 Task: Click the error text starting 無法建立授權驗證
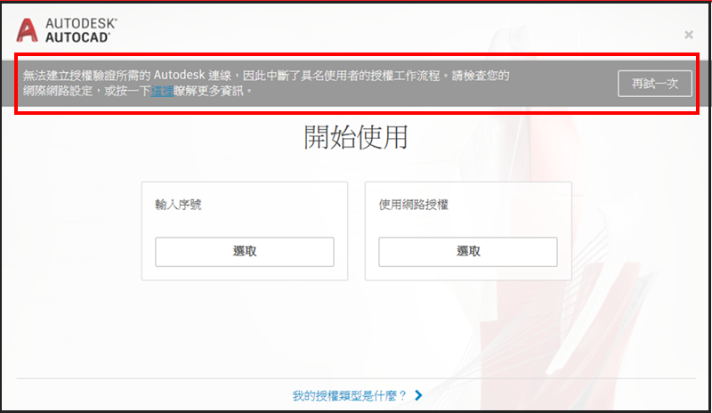pos(266,83)
